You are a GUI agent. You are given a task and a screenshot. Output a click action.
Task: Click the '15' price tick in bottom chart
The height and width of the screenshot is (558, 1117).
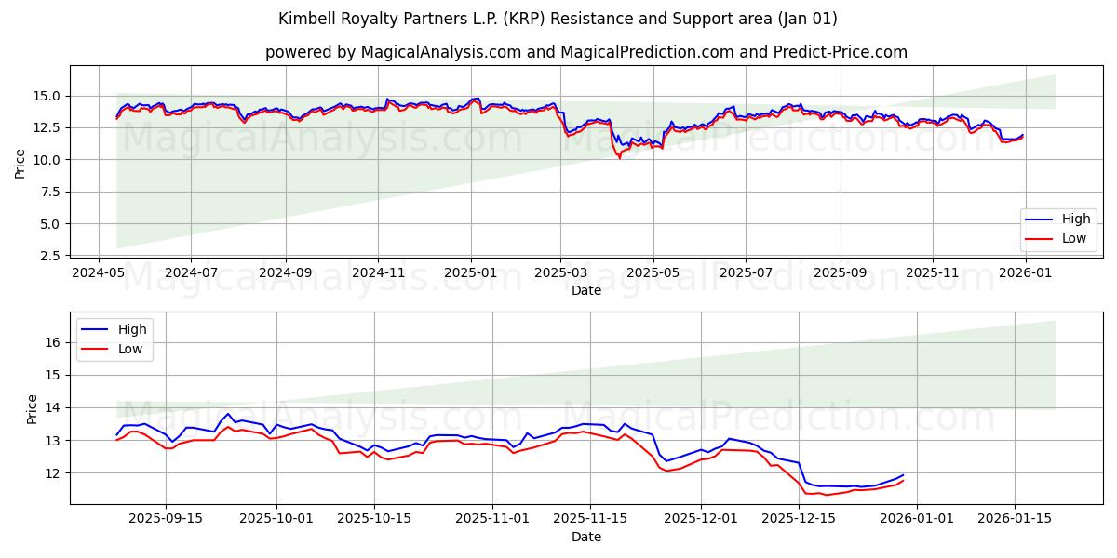(x=54, y=375)
